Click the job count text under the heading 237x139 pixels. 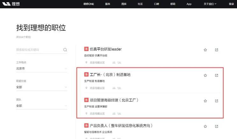point(24,37)
